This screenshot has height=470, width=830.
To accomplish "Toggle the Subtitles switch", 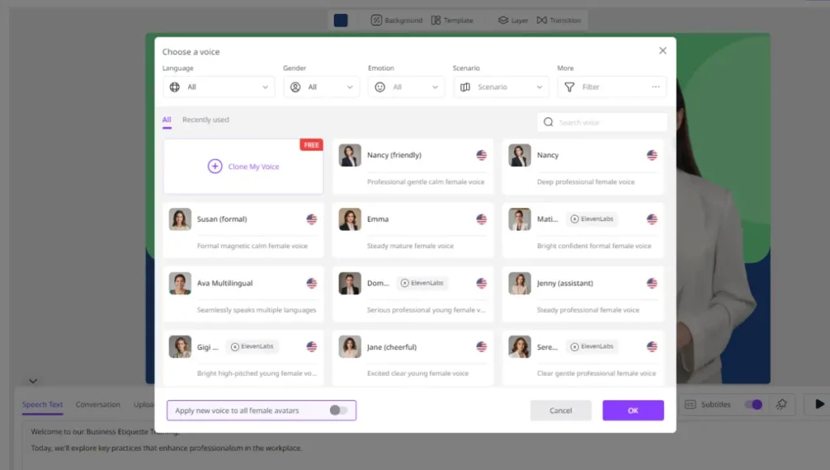I will [x=753, y=404].
